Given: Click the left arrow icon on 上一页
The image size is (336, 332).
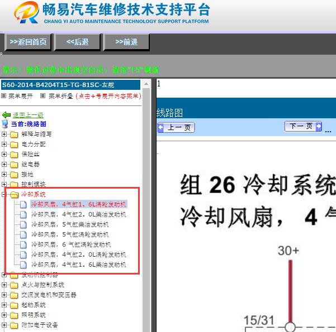Looking at the screenshot, I should point(160,128).
